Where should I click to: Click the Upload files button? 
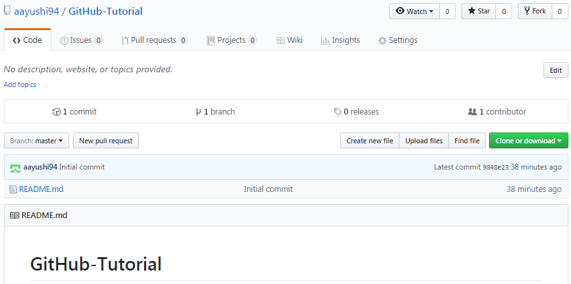coord(424,141)
